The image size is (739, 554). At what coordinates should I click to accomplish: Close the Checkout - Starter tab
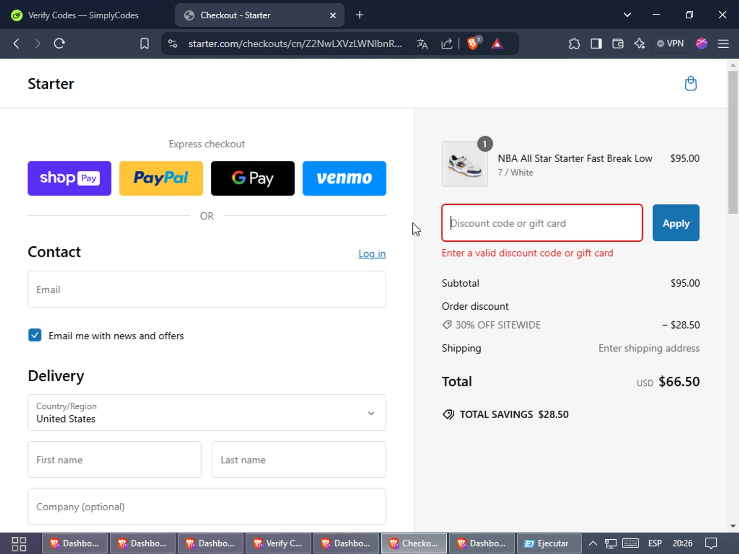coord(333,15)
